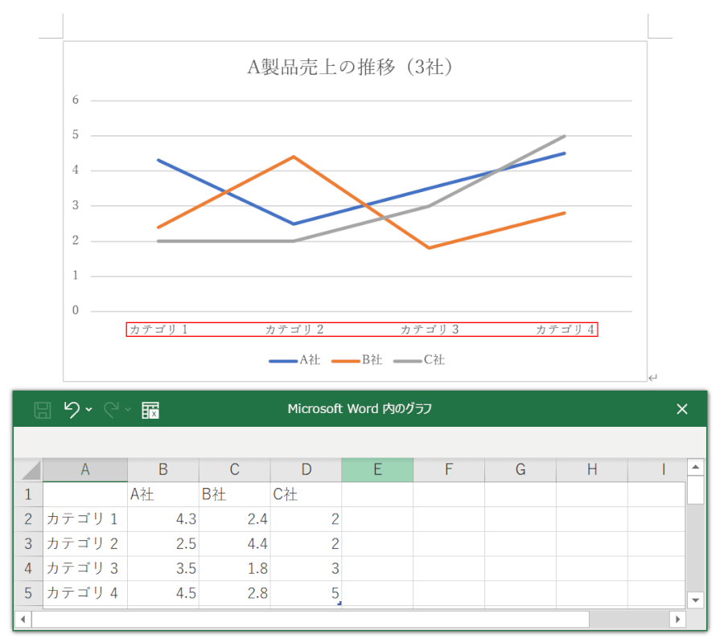
Task: Select row 3 header
Action: pos(28,544)
